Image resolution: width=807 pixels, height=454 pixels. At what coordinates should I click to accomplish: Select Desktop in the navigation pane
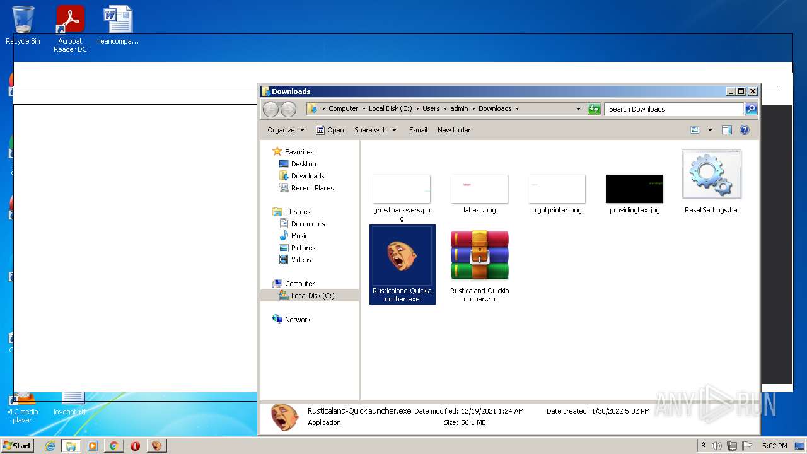tap(303, 164)
